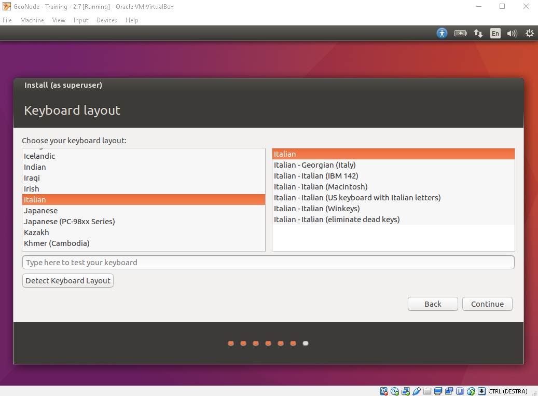
Task: Open the En keyboard language indicator
Action: (x=495, y=33)
